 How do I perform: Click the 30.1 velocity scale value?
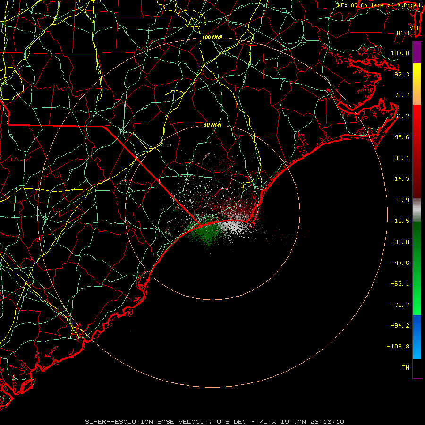[402, 158]
